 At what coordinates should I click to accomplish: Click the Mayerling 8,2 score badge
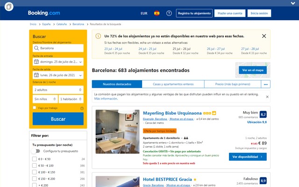pos(263,115)
